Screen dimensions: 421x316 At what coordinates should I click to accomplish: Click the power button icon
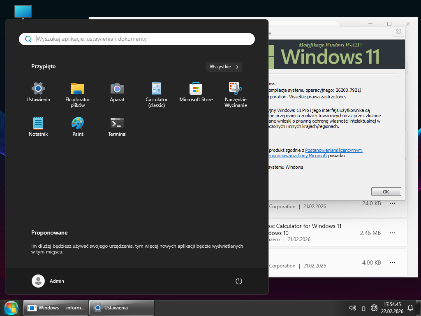point(239,281)
